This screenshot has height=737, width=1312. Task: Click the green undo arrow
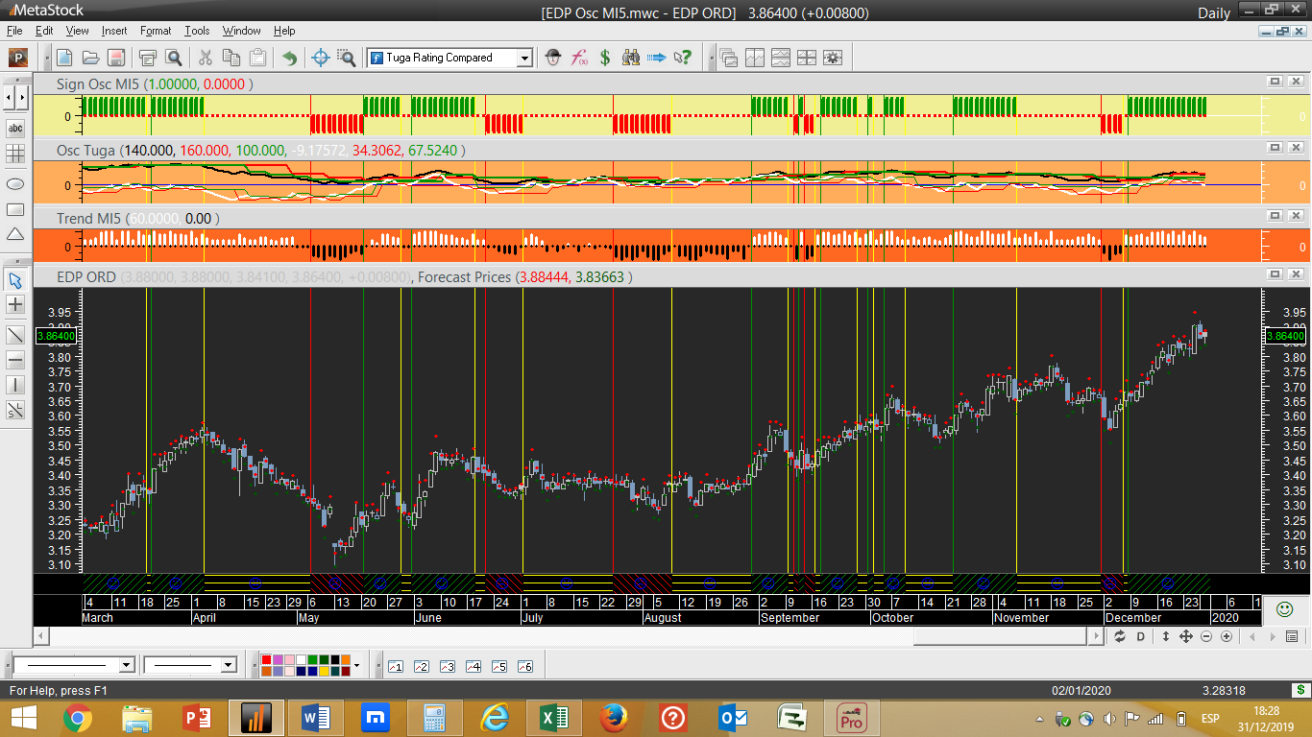click(x=289, y=58)
